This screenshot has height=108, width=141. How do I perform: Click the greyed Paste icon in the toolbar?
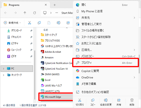tap(49, 23)
